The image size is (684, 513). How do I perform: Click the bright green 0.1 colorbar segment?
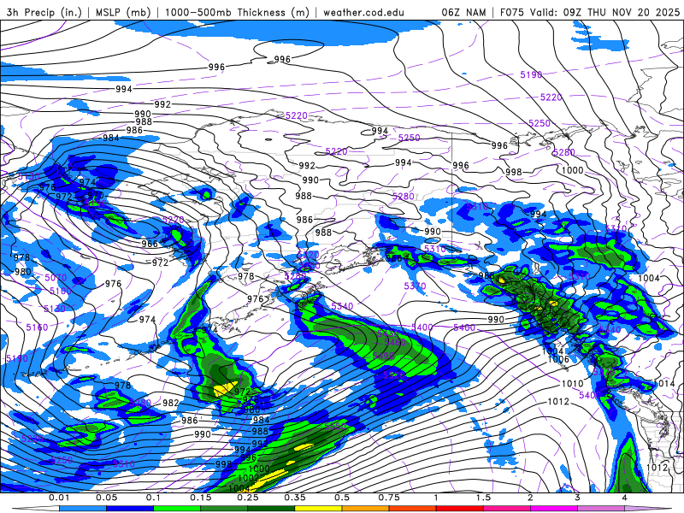coord(177,509)
